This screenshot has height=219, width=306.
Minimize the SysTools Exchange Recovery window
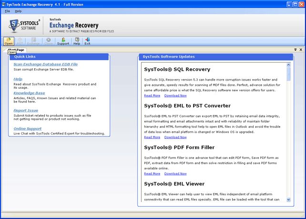(x=289, y=4)
